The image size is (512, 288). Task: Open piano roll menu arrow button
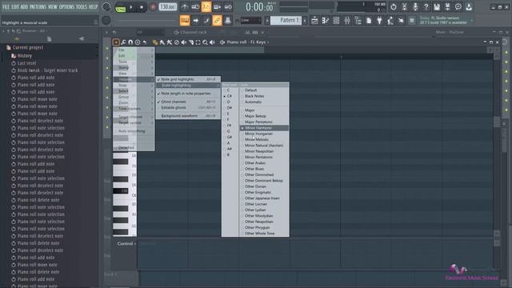(116, 42)
